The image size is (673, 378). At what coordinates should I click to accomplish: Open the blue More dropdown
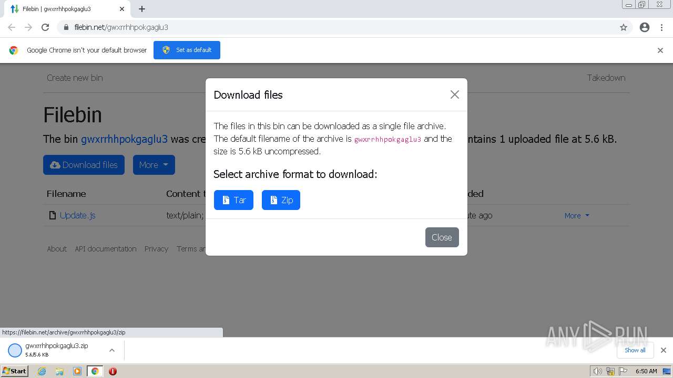154,165
